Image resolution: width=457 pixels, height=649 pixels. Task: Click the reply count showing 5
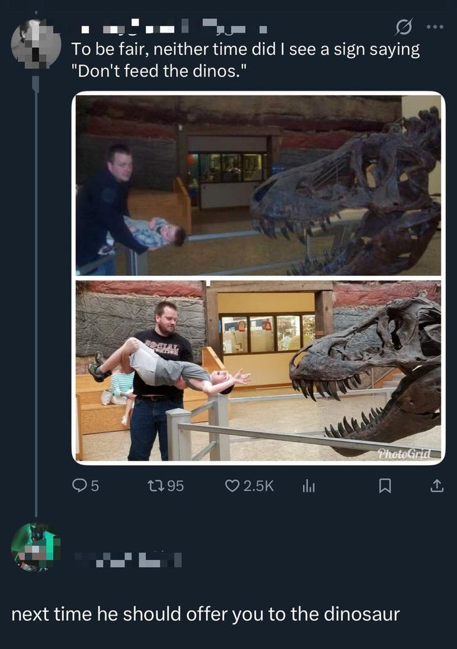[95, 486]
